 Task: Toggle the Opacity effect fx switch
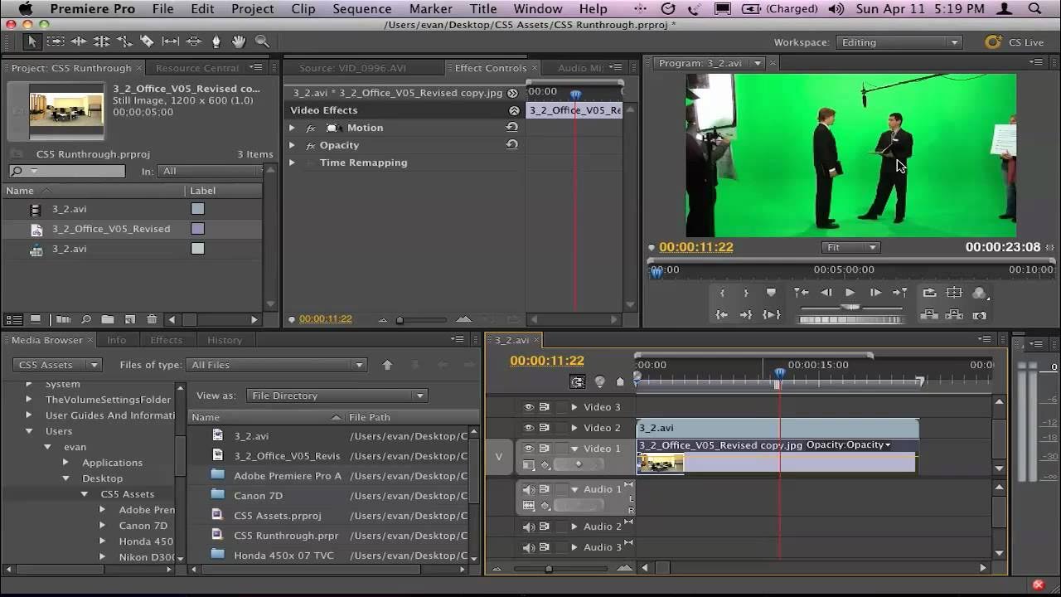pyautogui.click(x=311, y=145)
